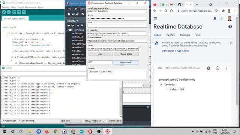Image resolution: width=240 pixels, height=135 pixels.
Task: Click the valor -100 entry in database
Action: (x=177, y=89)
